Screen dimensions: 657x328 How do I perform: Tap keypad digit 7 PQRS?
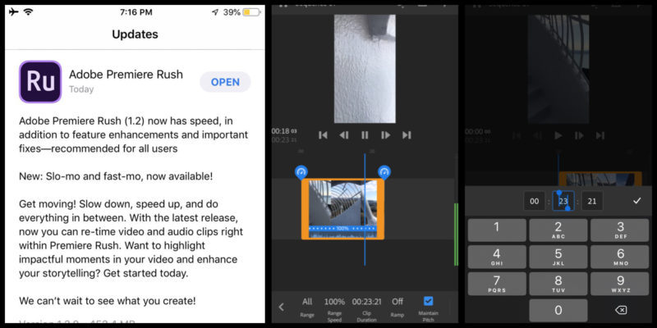[x=497, y=283]
